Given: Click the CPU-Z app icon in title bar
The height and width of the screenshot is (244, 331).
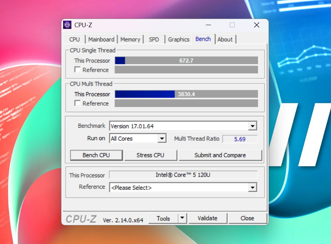Looking at the screenshot, I should tap(67, 25).
